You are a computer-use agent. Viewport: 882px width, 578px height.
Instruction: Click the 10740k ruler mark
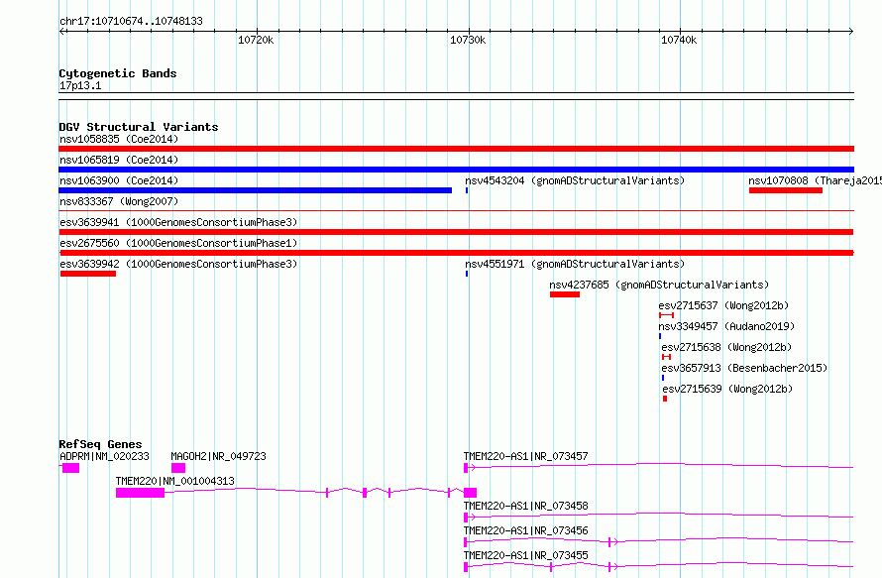(x=679, y=40)
